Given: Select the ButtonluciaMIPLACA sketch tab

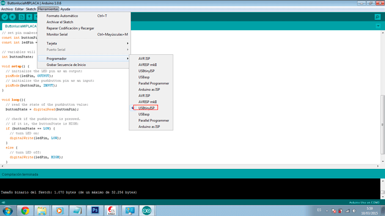Looking at the screenshot, I should 21,26.
